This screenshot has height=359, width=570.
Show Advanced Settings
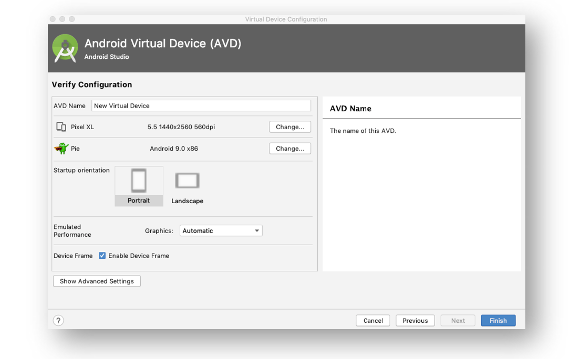97,281
